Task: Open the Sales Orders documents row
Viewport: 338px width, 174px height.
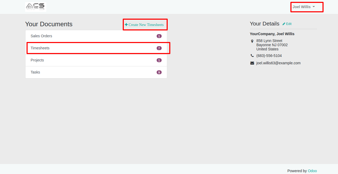Action: [96, 36]
